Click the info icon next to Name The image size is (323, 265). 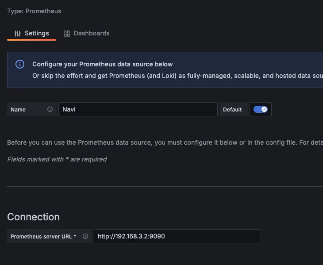point(50,109)
